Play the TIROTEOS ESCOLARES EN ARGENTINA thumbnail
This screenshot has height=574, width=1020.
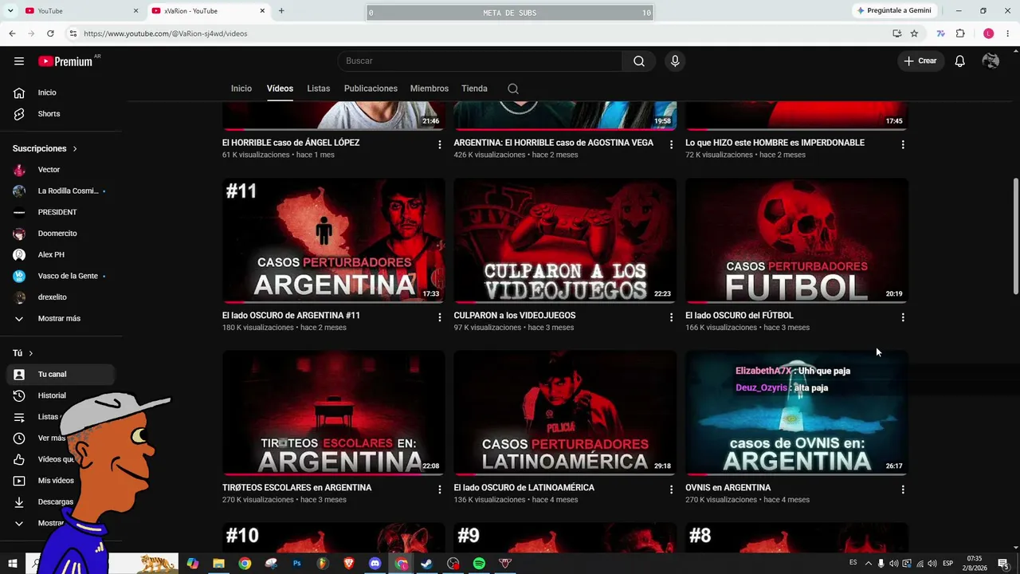[x=334, y=413]
